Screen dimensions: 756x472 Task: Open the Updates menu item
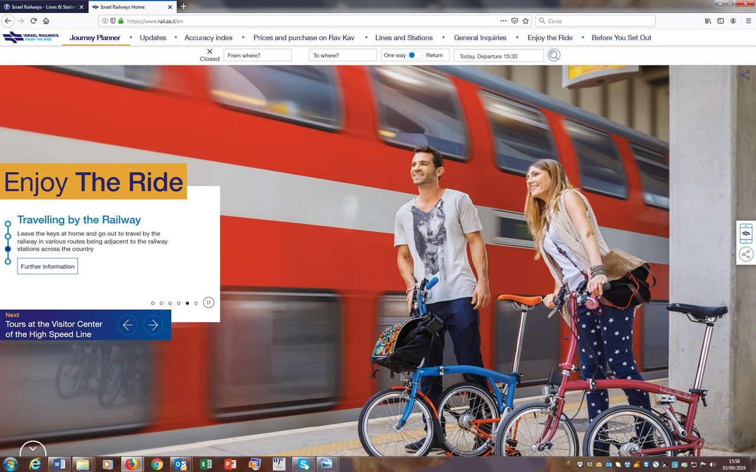(153, 38)
